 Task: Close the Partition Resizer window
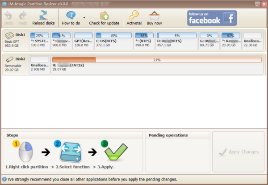click(264, 4)
